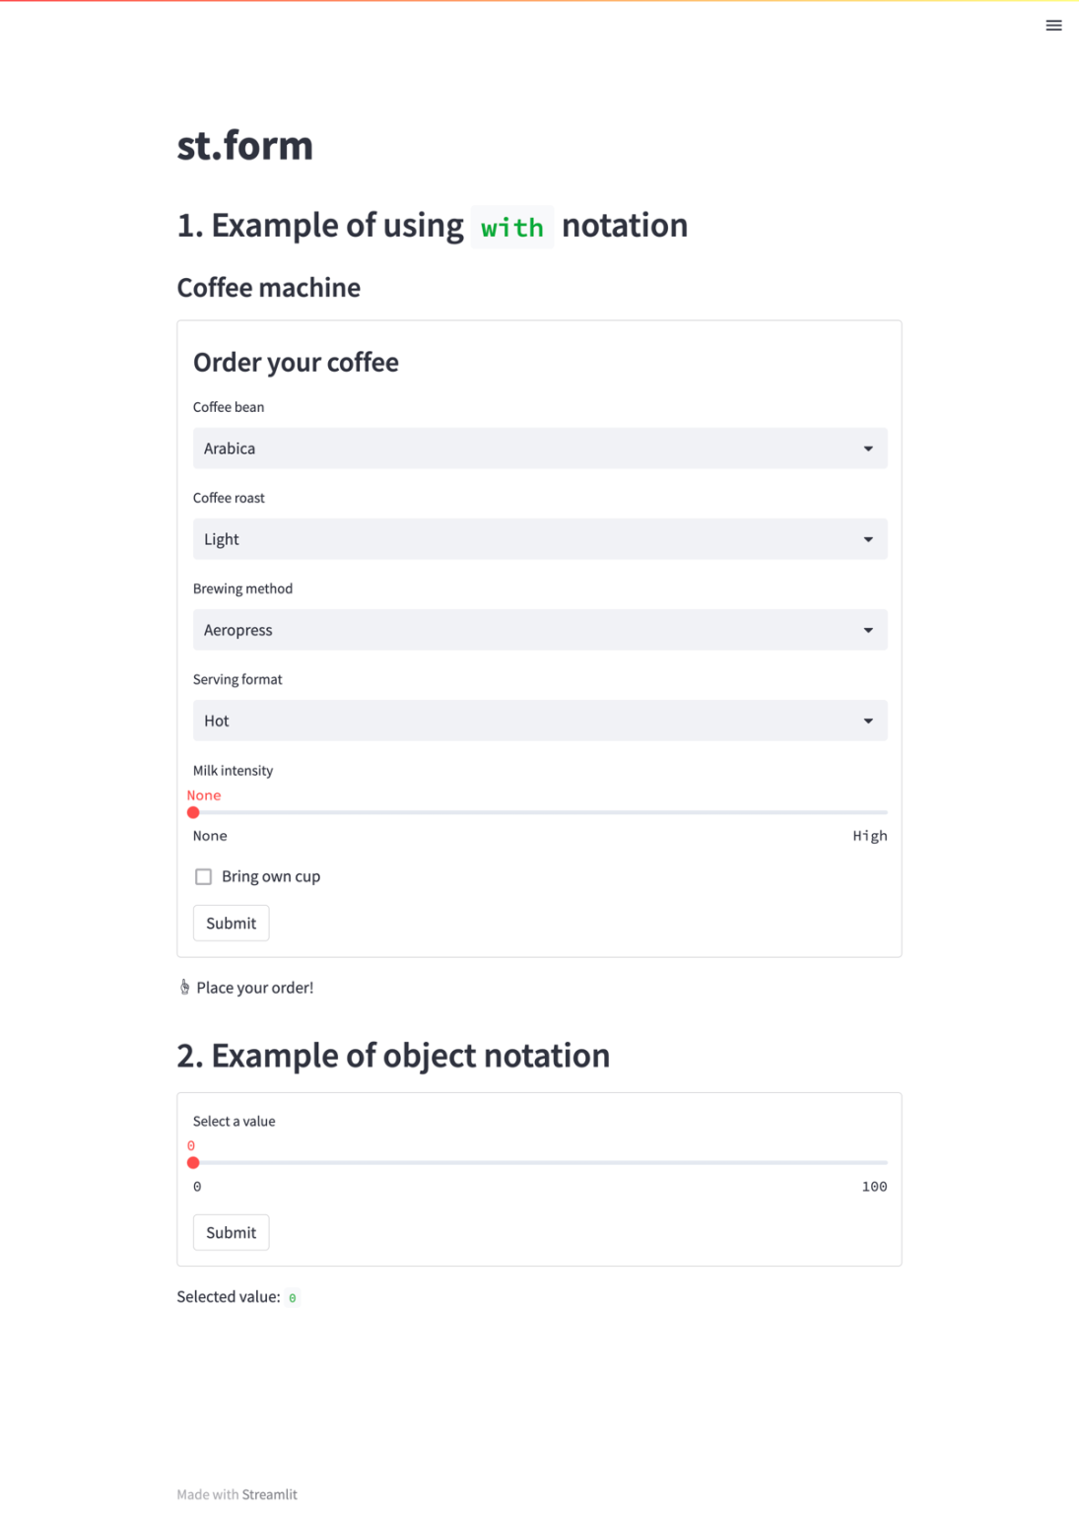
Task: Click the pointing hand emoji beside Place your order
Action: [x=184, y=987]
